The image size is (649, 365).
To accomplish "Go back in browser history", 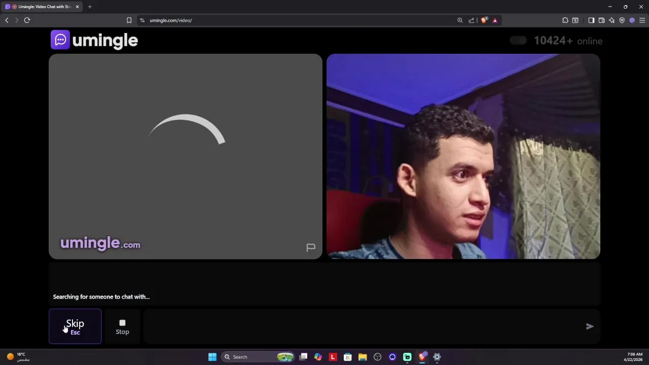I will 7,20.
